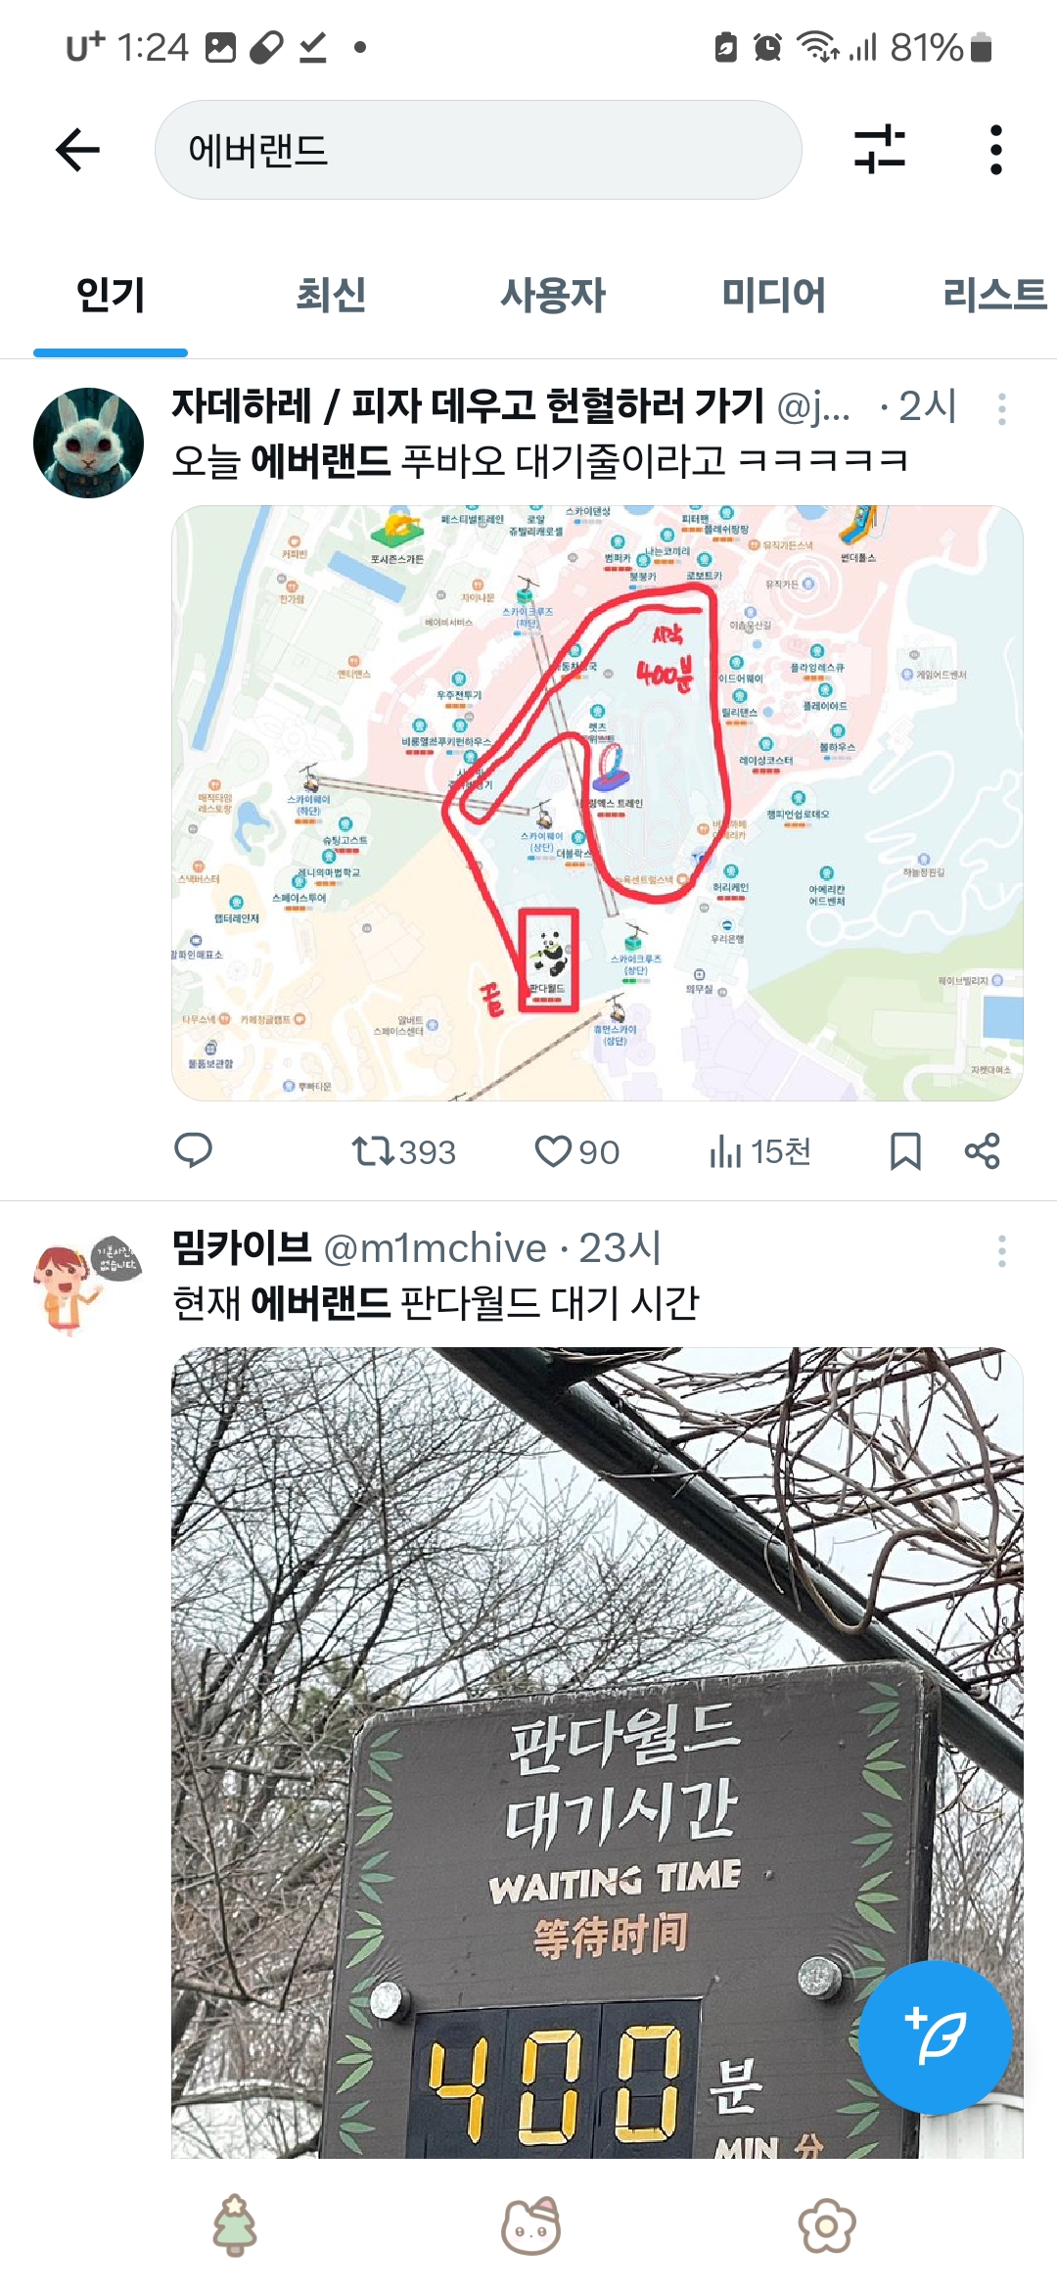Switch to the 사용자 tab
This screenshot has width=1057, height=2291.
[x=553, y=295]
